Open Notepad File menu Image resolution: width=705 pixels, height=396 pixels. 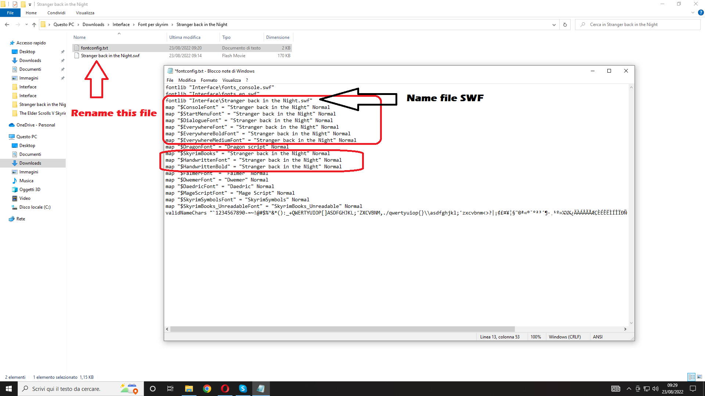click(x=170, y=80)
